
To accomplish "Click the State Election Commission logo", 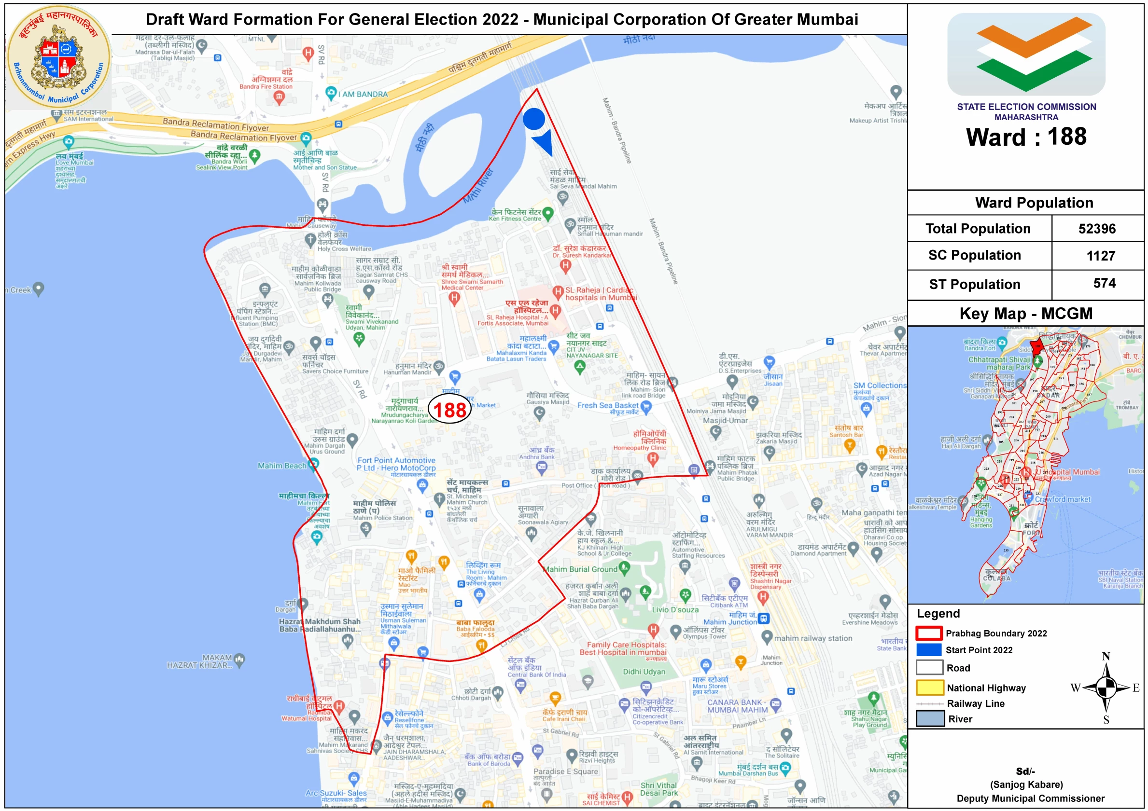I will click(x=1025, y=54).
